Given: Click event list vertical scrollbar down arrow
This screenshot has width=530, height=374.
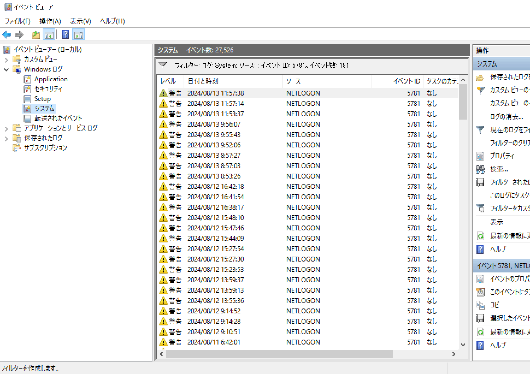Looking at the screenshot, I should pyautogui.click(x=463, y=345).
